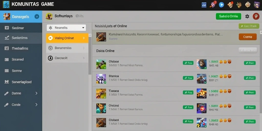Open the Olstiind game thumbnail
This screenshot has width=262, height=131.
click(101, 108)
